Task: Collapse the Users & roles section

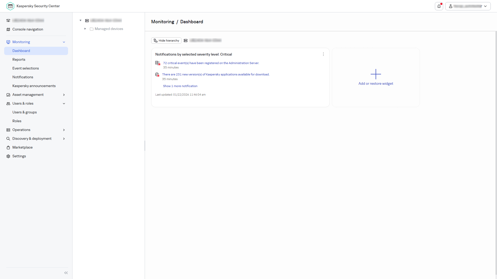Action: click(x=64, y=104)
